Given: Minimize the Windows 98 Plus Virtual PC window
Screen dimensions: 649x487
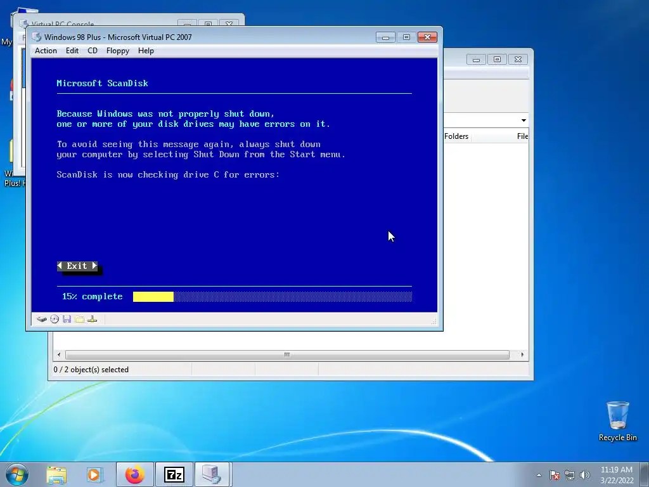Looking at the screenshot, I should tap(385, 37).
